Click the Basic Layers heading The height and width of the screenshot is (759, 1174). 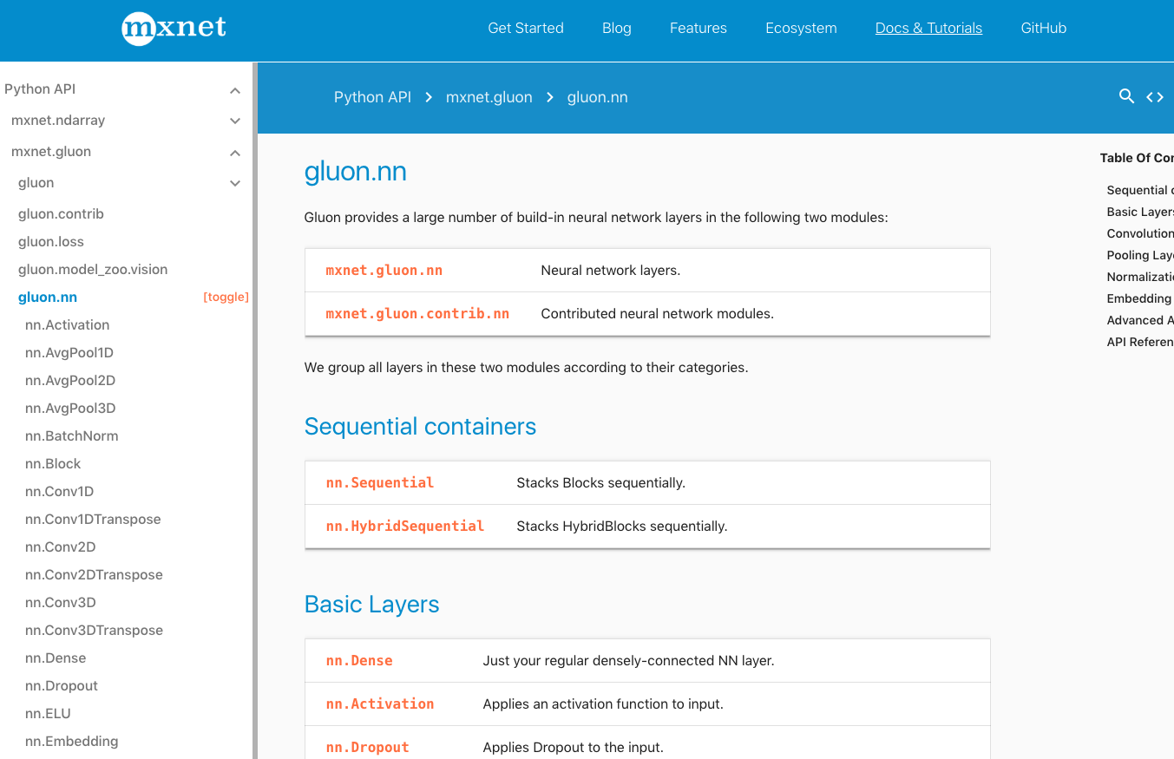(x=372, y=605)
